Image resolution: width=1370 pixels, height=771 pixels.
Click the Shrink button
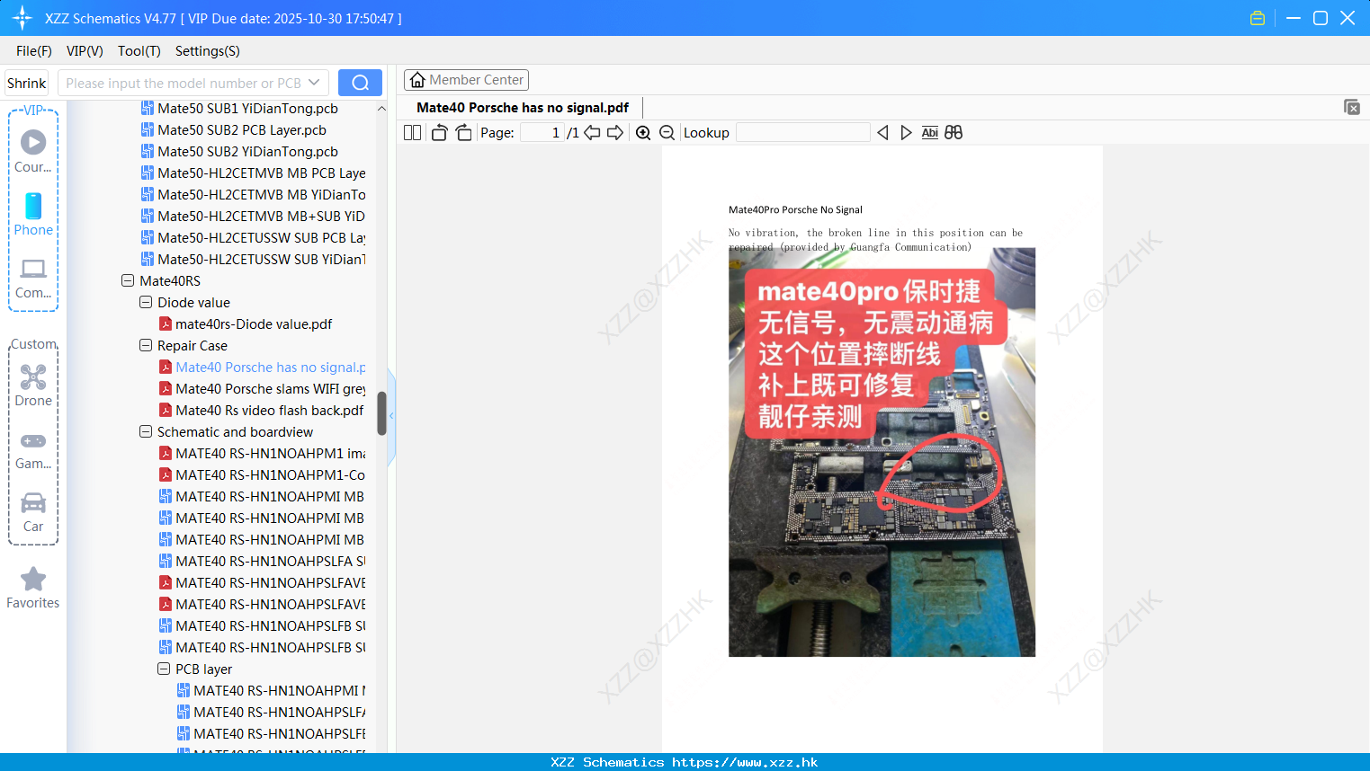point(26,83)
